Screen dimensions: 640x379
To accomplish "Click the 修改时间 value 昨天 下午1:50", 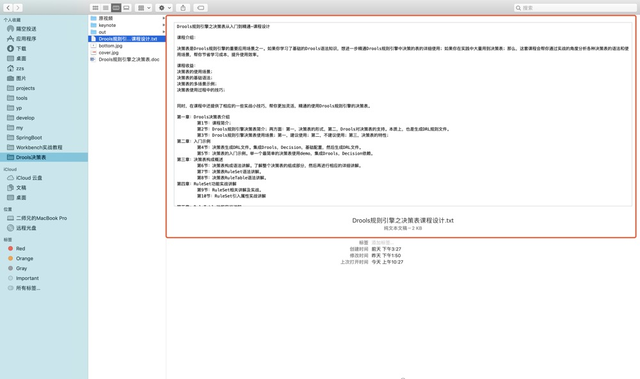I will pyautogui.click(x=386, y=256).
